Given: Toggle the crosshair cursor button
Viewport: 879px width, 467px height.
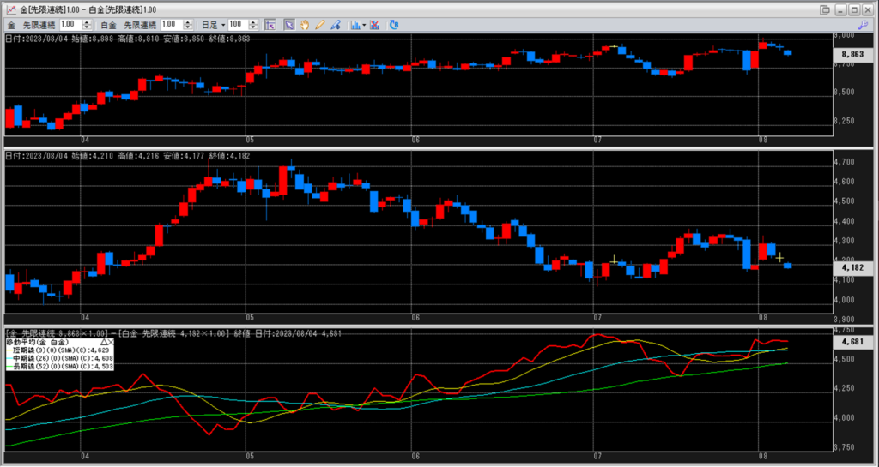Looking at the screenshot, I should click(271, 25).
